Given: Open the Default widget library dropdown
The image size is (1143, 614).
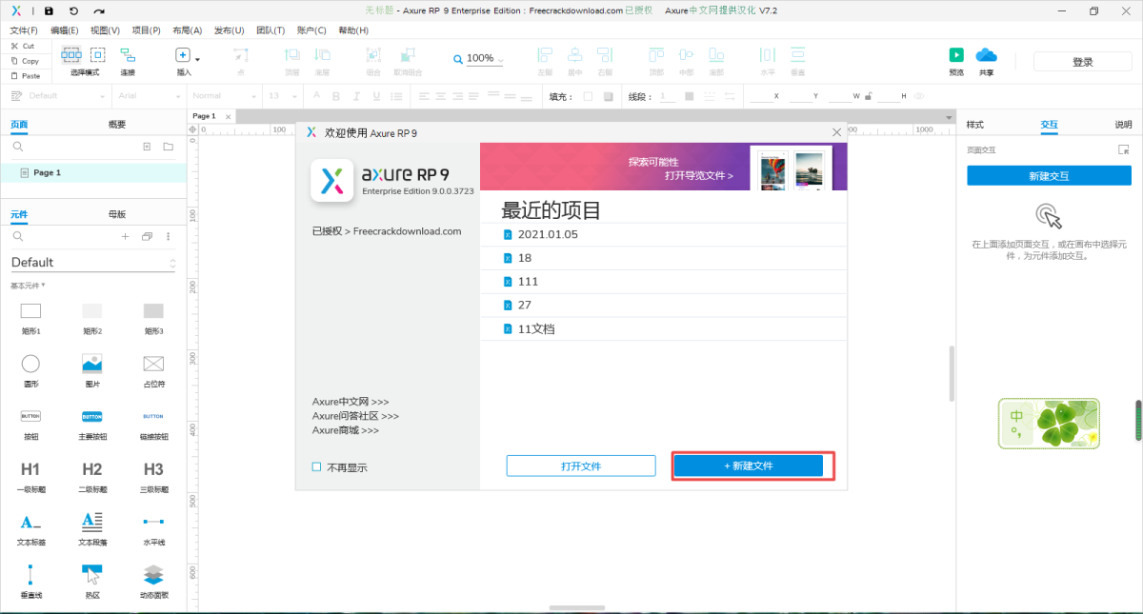Looking at the screenshot, I should click(92, 263).
